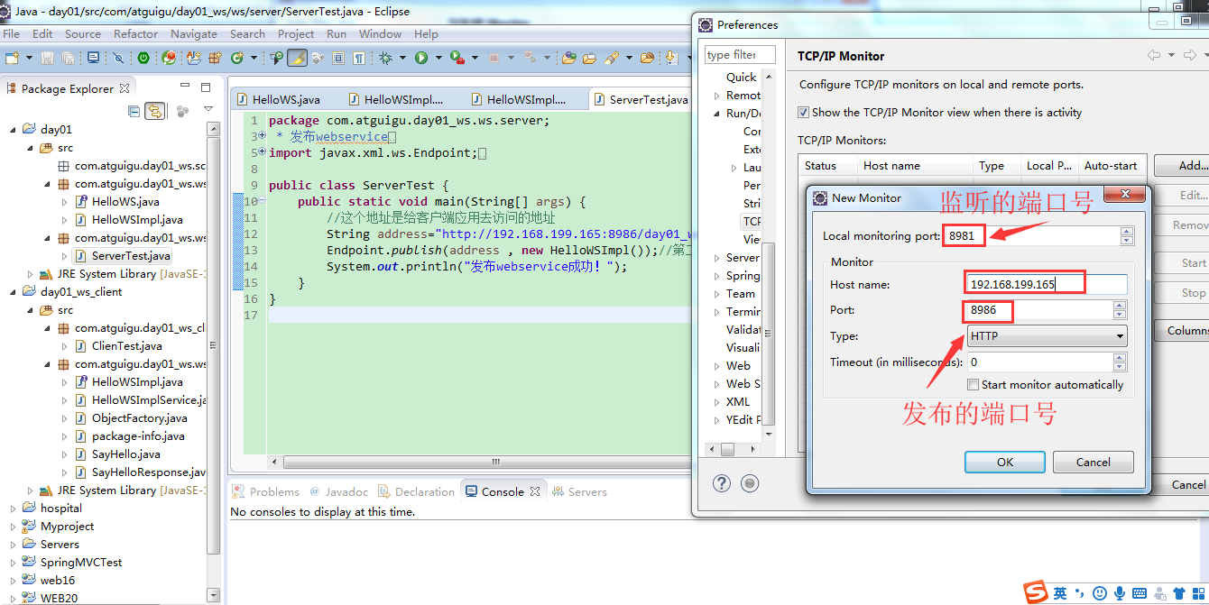Click the Save All toolbar icon

click(68, 58)
